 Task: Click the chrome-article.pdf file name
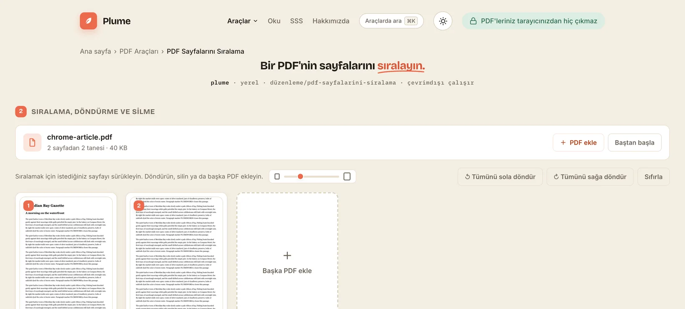[x=79, y=137]
